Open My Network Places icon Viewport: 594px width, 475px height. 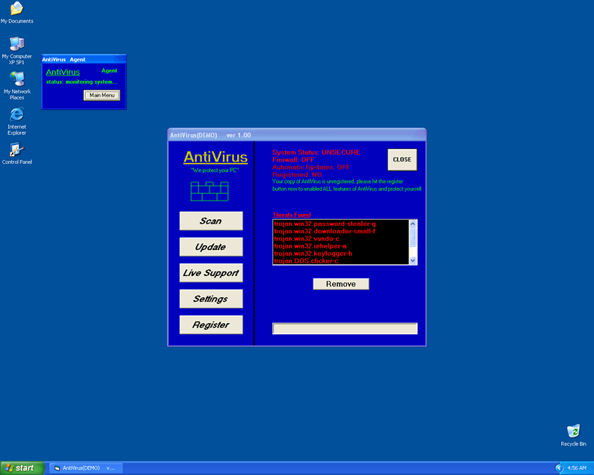click(16, 79)
